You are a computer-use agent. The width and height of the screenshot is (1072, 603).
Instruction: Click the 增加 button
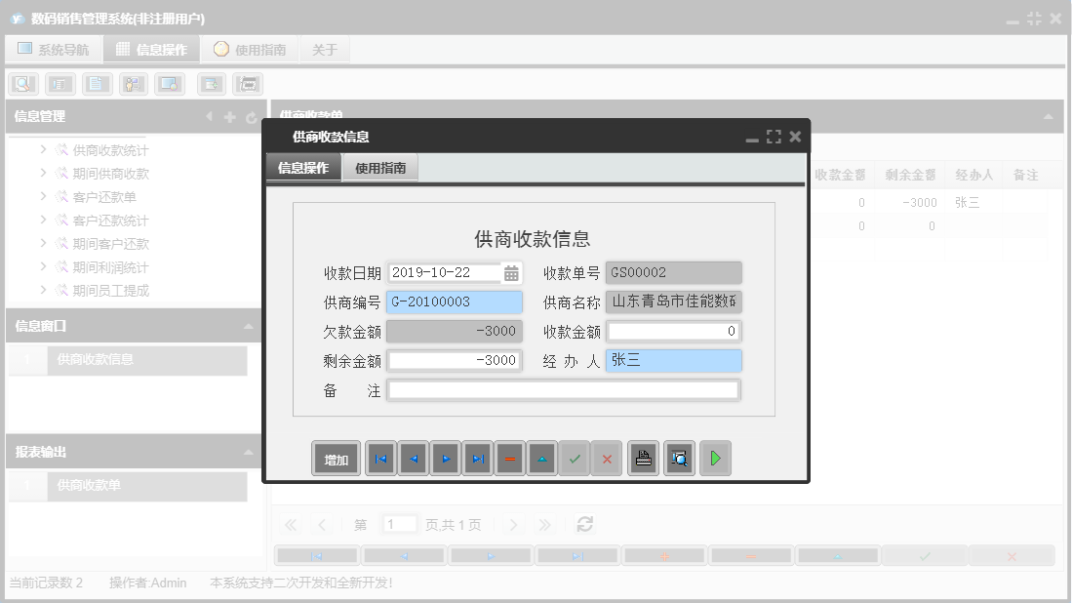335,458
